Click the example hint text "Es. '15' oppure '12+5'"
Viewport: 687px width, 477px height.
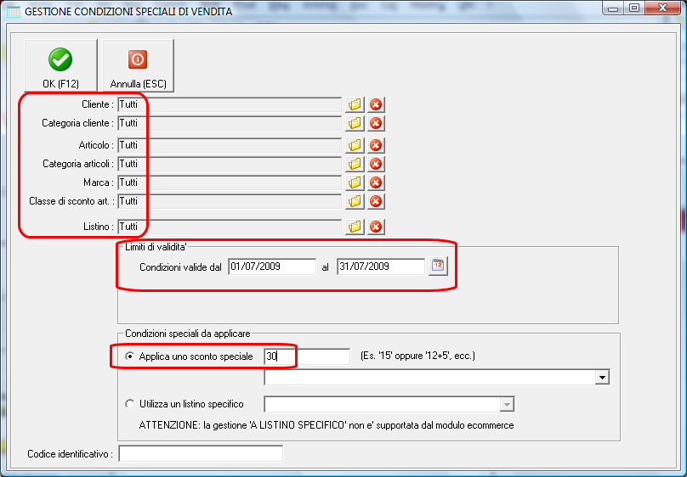[x=417, y=356]
